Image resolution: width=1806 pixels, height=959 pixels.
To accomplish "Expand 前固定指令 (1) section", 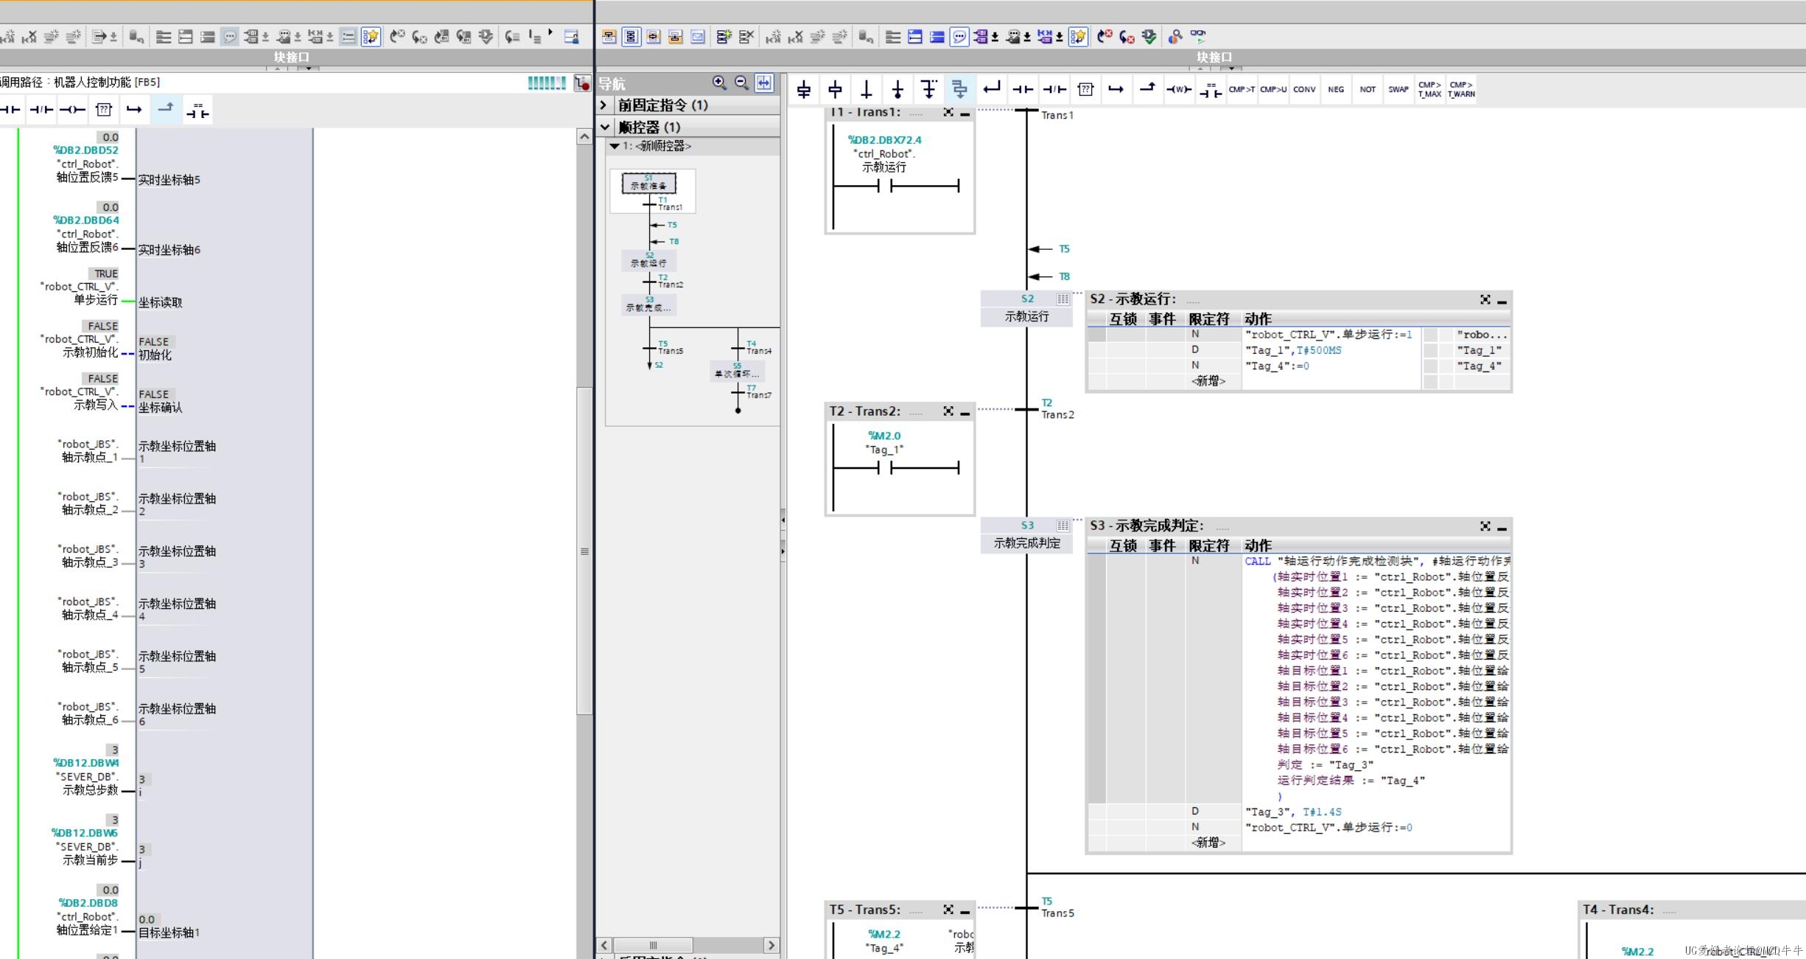I will (x=603, y=105).
